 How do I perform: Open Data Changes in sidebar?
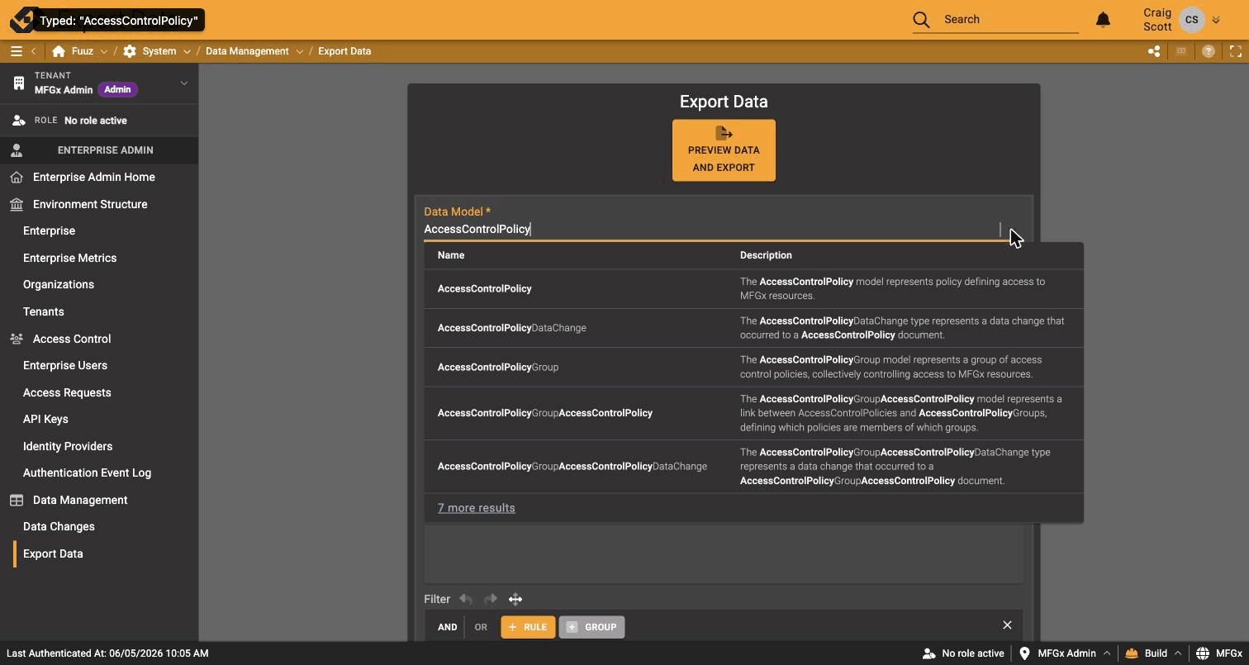[x=59, y=526]
